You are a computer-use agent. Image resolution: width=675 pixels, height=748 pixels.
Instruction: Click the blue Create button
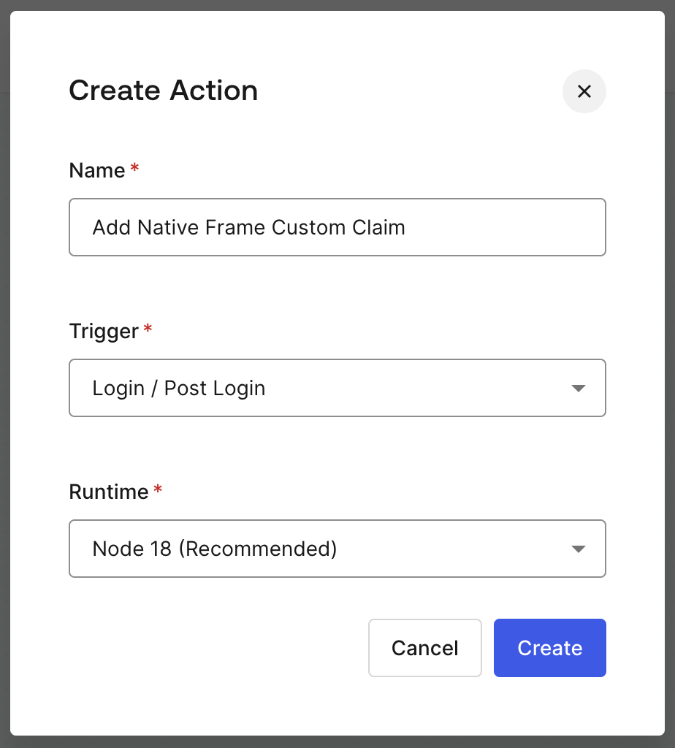click(550, 648)
